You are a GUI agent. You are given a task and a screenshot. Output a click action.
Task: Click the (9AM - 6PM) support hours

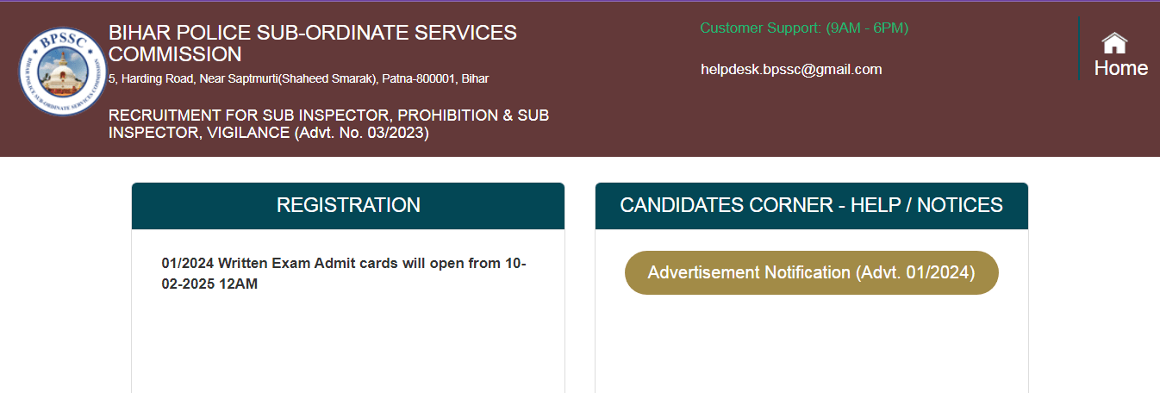coord(867,28)
